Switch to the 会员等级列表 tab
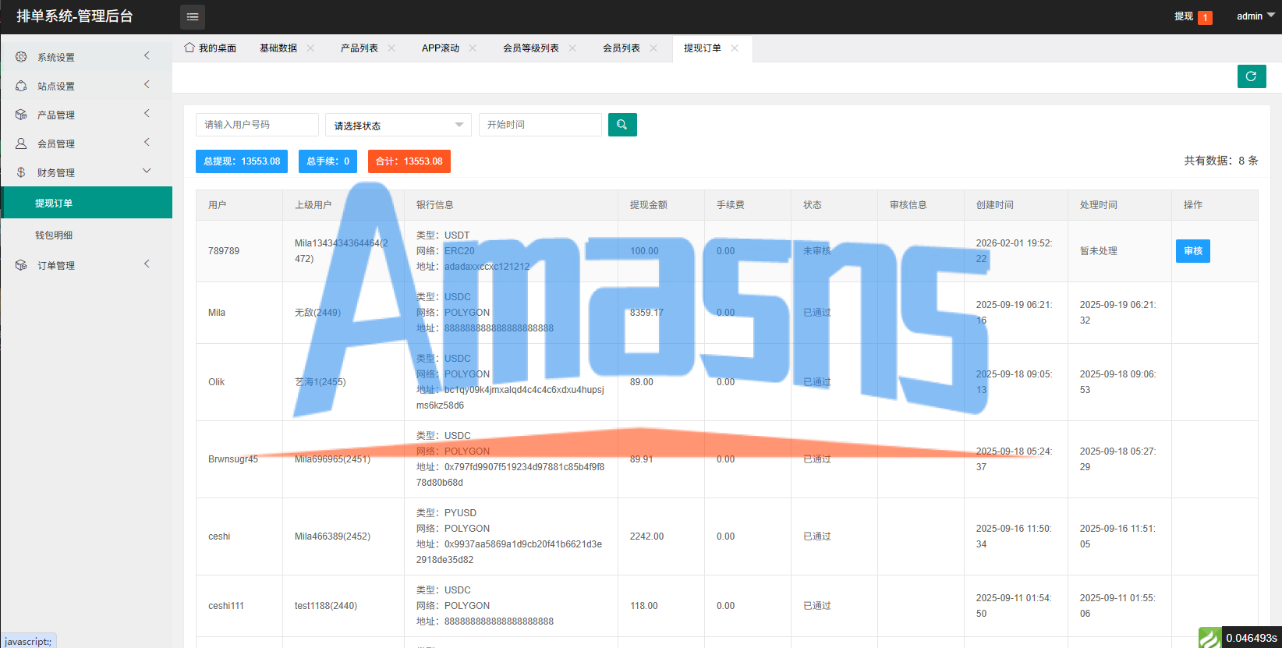1282x648 pixels. pos(531,48)
